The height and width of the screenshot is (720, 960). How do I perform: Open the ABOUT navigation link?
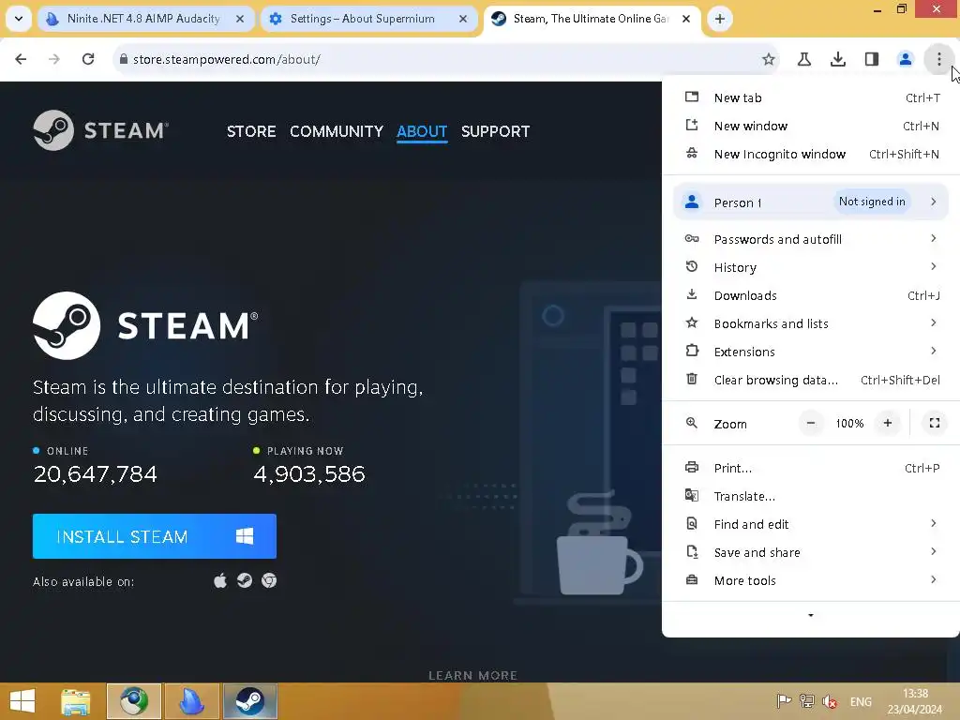click(x=422, y=131)
